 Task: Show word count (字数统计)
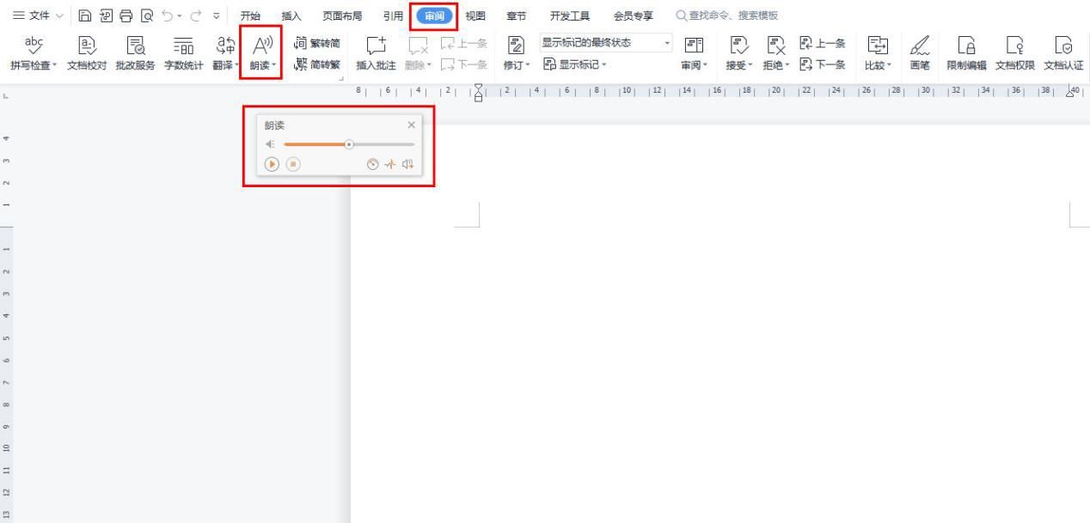[x=184, y=53]
